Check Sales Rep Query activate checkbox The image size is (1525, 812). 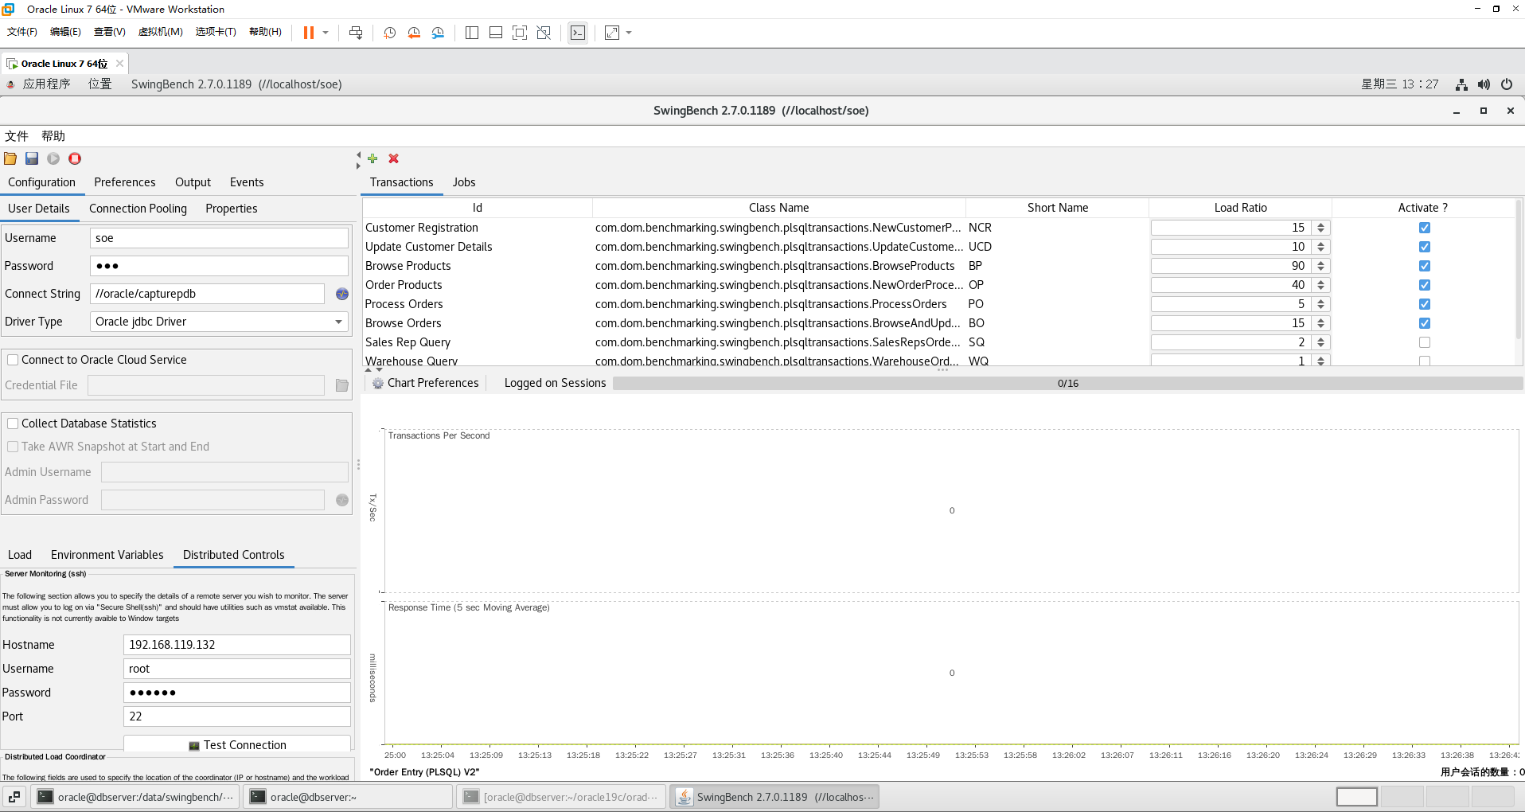pos(1425,342)
